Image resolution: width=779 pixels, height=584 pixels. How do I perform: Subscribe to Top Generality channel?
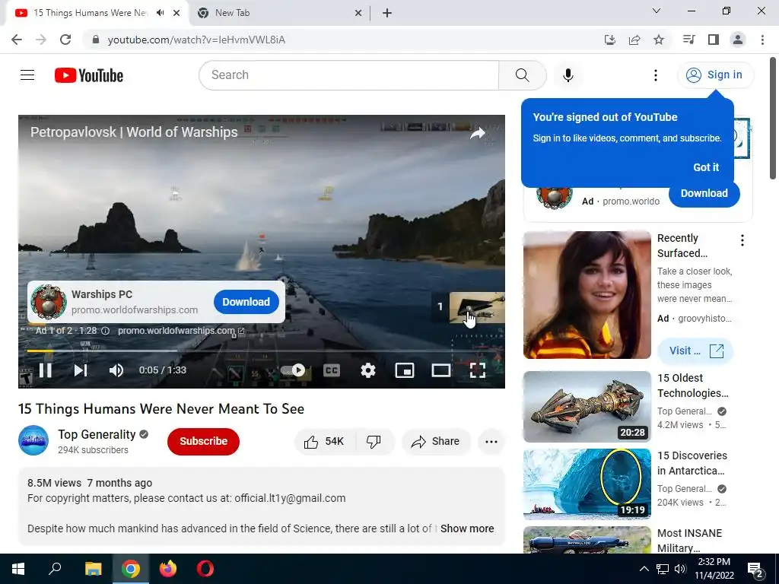(x=203, y=442)
